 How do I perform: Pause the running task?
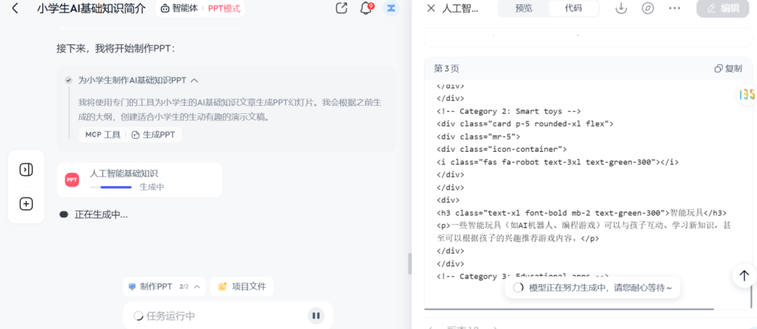(x=315, y=316)
